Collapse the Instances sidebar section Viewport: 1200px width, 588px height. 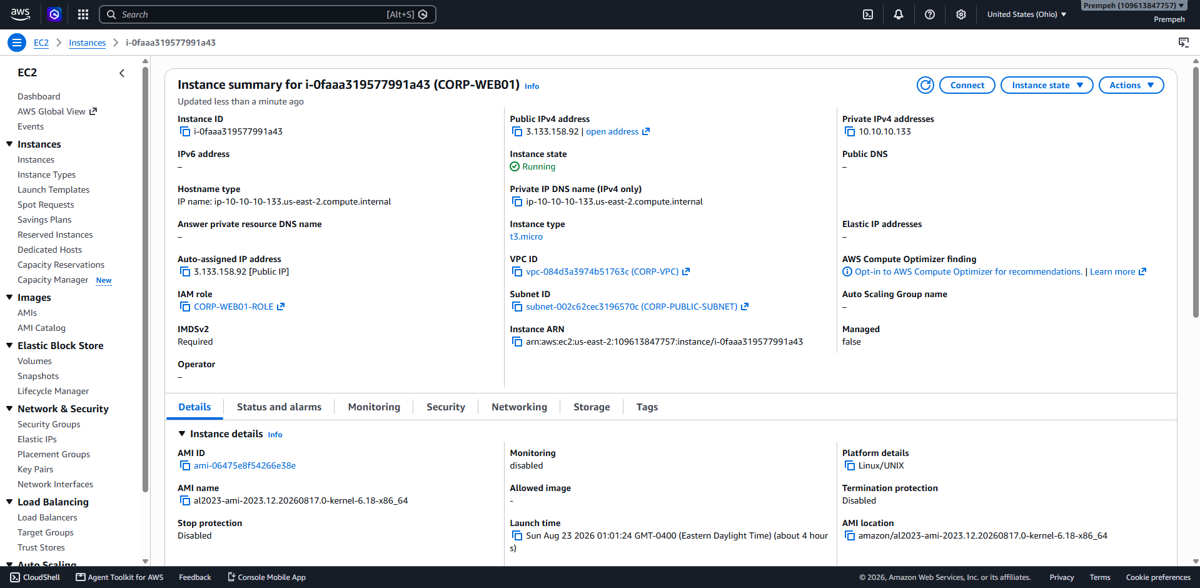pyautogui.click(x=9, y=144)
